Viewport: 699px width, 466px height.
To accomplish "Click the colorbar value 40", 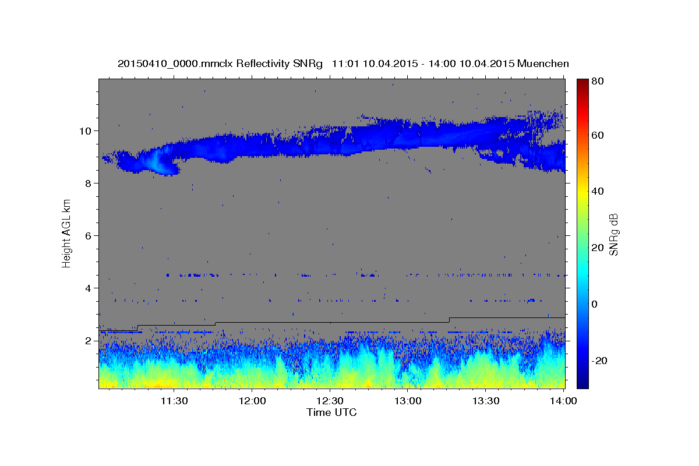I will tap(599, 191).
